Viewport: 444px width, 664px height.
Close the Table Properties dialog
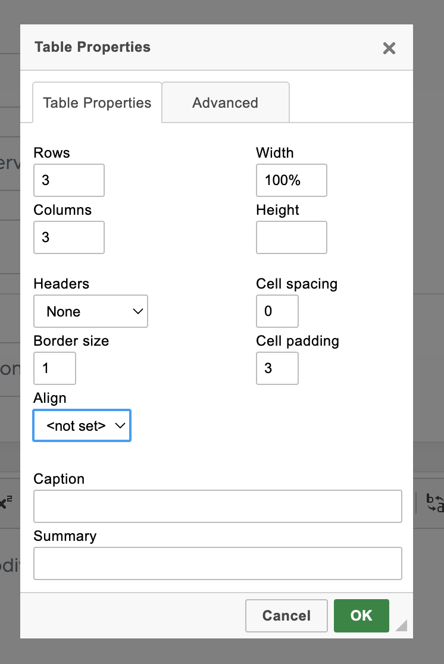click(x=389, y=48)
